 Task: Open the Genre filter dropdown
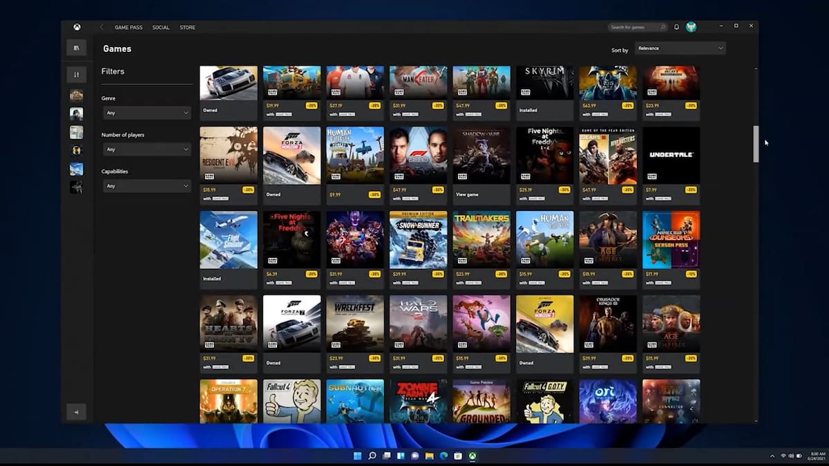tap(146, 113)
